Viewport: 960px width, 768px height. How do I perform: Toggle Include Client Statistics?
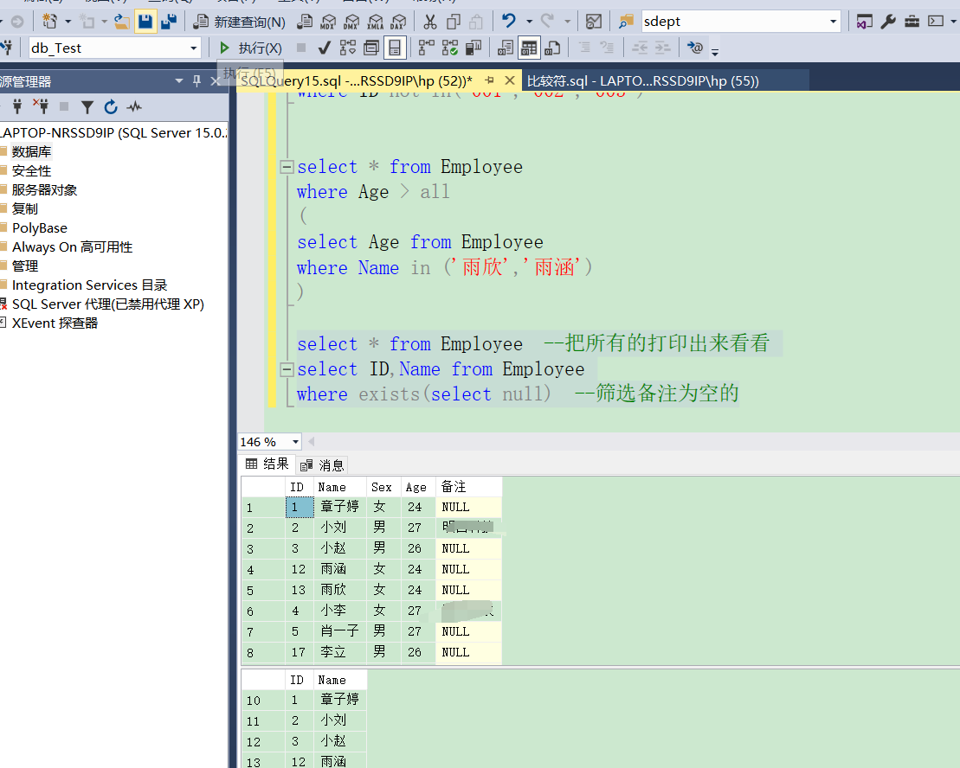click(x=474, y=48)
